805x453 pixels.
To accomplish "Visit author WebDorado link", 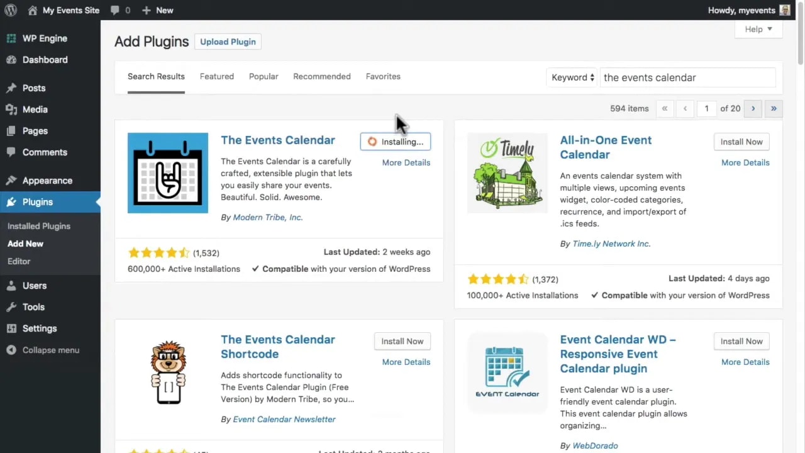I will tap(595, 445).
